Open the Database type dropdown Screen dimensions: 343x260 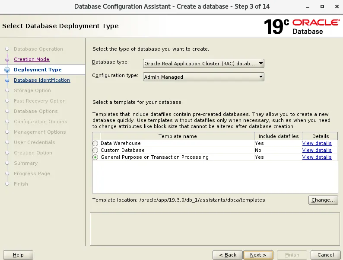point(203,64)
